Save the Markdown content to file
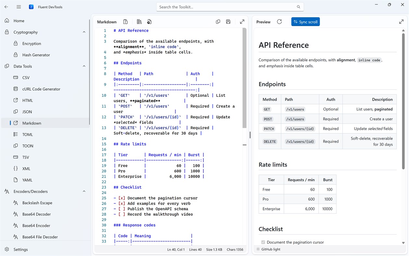 (x=228, y=22)
